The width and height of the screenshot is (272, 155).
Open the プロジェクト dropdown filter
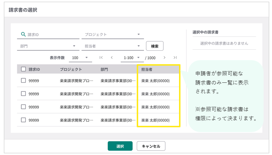[x=113, y=35]
